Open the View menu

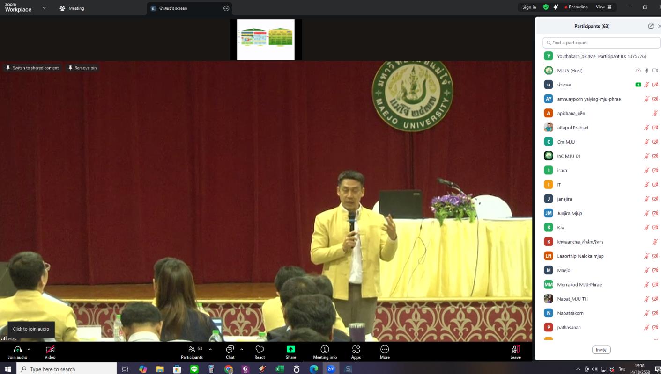point(603,7)
